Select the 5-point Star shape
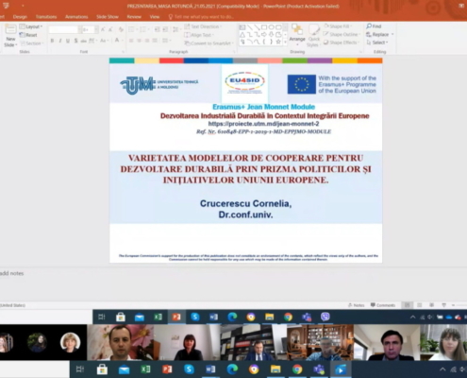 [x=278, y=42]
